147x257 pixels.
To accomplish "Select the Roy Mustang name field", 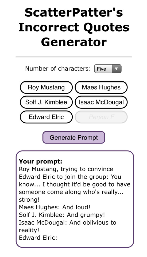I will point(46,87).
